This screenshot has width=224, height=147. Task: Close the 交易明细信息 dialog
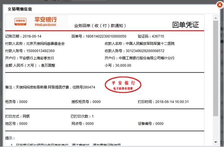(x=220, y=5)
